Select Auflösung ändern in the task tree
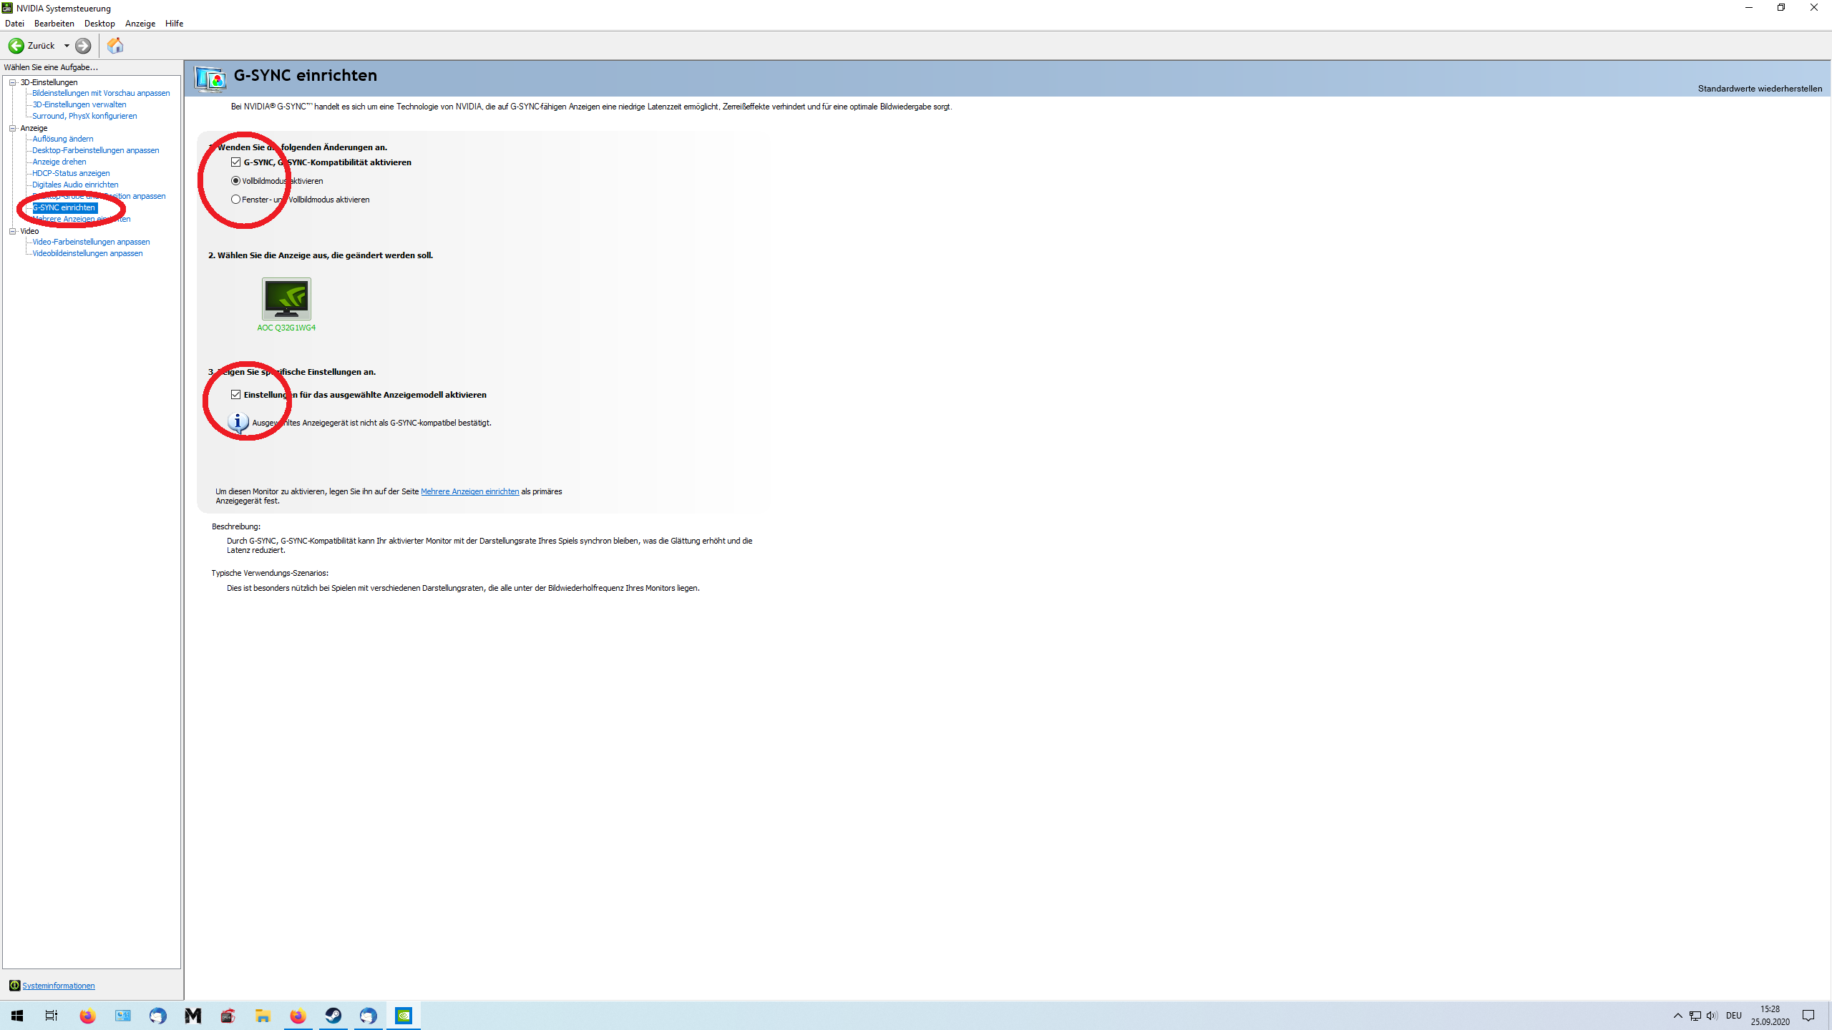Viewport: 1832px width, 1030px height. pos(63,139)
